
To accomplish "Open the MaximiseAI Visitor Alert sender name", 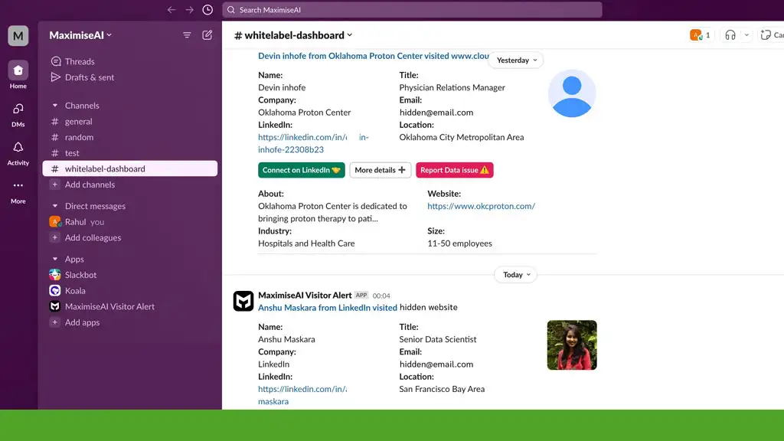I will click(305, 295).
